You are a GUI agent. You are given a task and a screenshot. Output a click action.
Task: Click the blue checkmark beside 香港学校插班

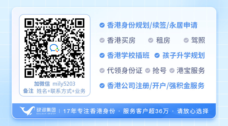(102, 55)
